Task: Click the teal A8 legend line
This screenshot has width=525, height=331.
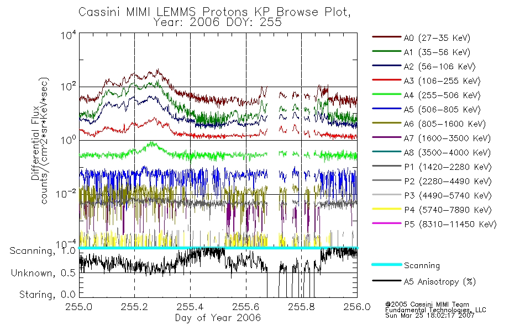Action: pyautogui.click(x=387, y=152)
